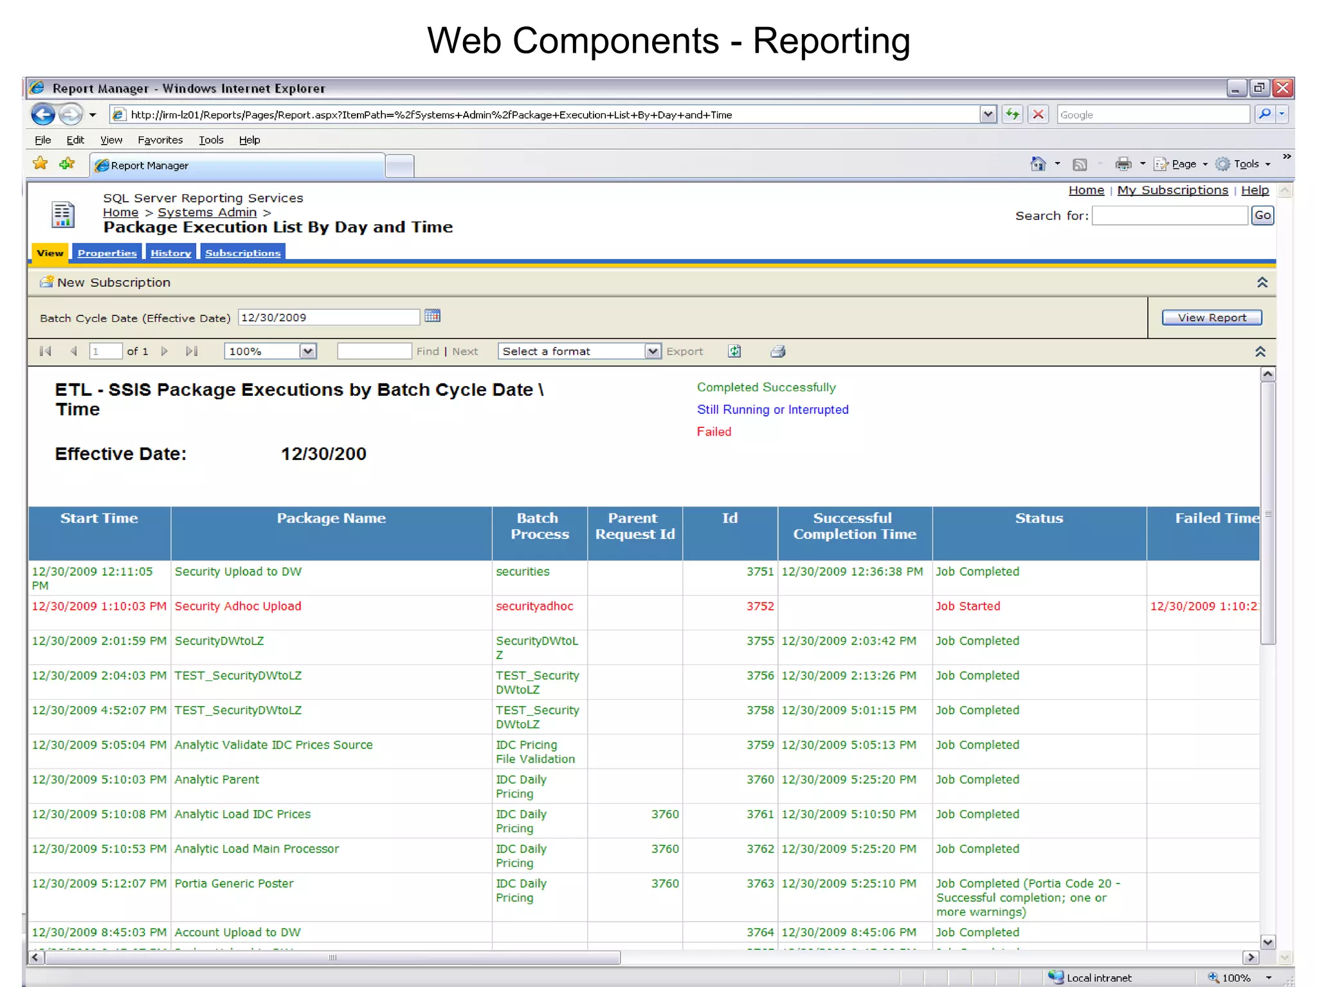
Task: Open the Favorites menu
Action: [x=160, y=140]
